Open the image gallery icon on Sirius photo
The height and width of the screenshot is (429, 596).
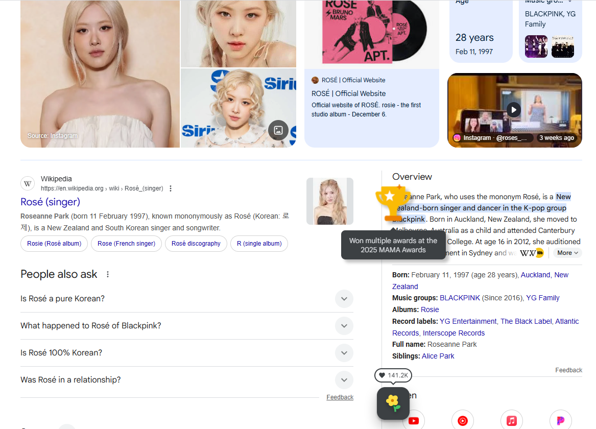[x=278, y=130]
